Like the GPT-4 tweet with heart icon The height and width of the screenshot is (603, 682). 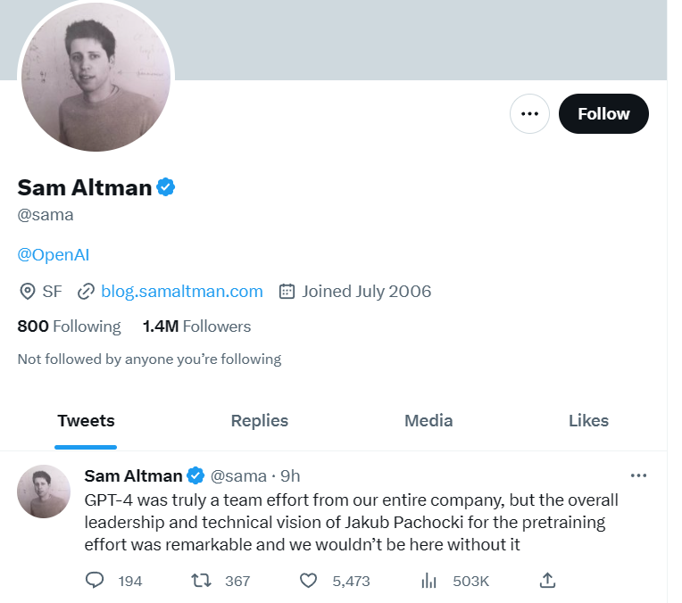coord(308,581)
